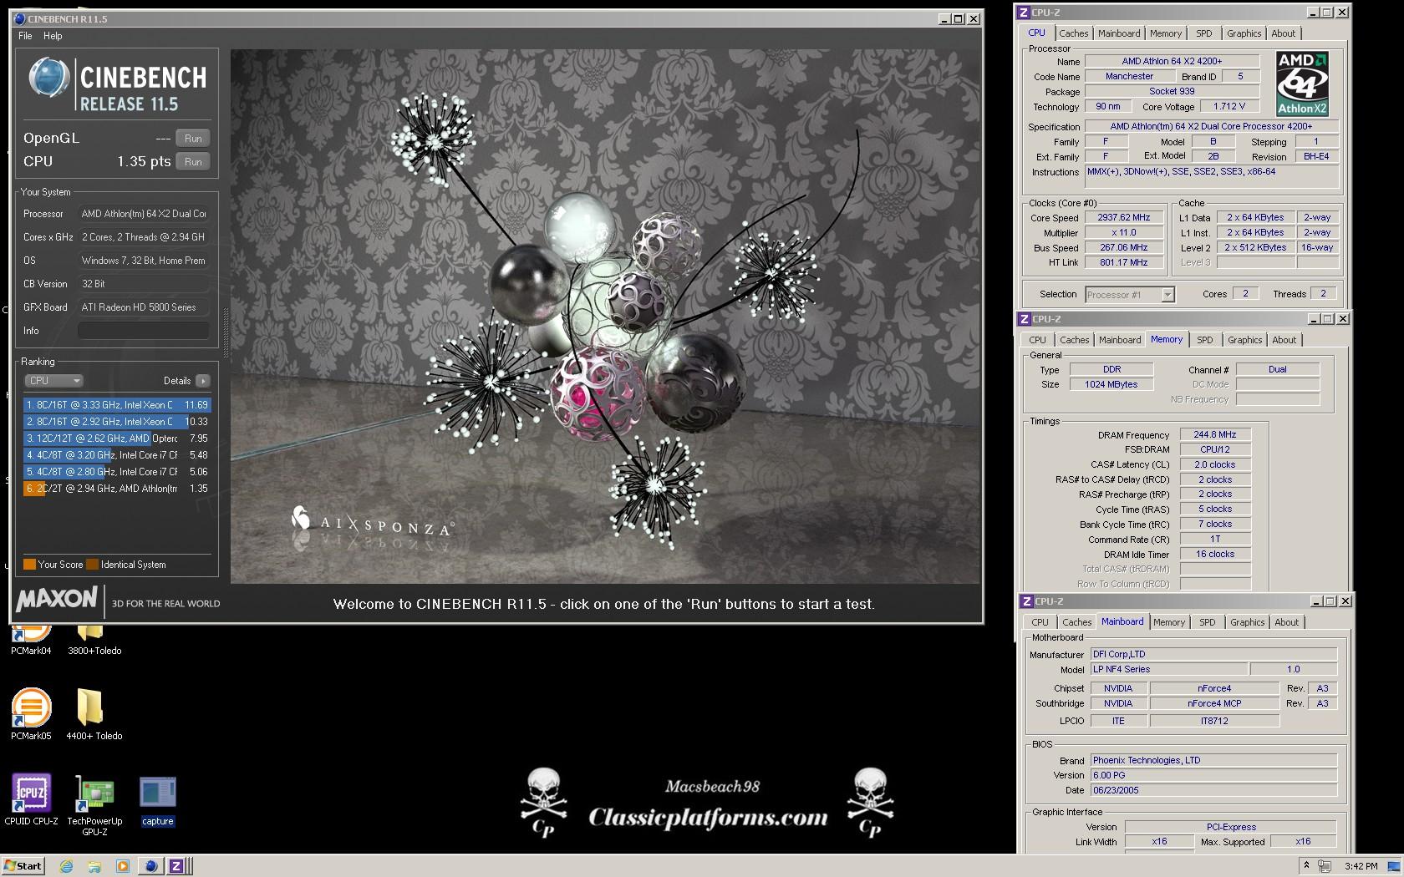Click the Cinebench globe logo
This screenshot has width=1404, height=877.
coord(48,78)
